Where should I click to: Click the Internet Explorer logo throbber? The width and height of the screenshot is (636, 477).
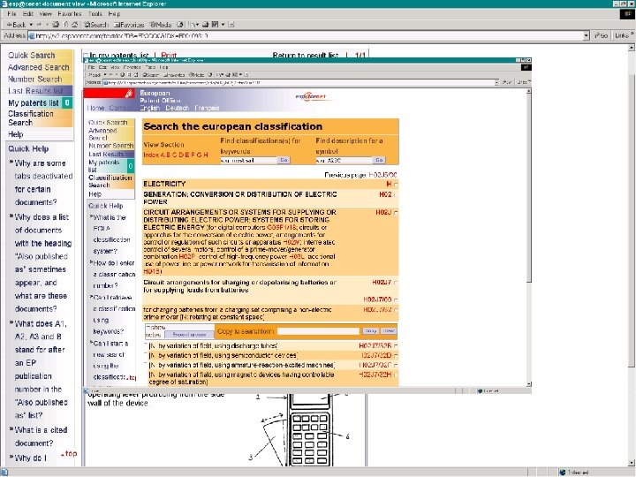pyautogui.click(x=626, y=14)
